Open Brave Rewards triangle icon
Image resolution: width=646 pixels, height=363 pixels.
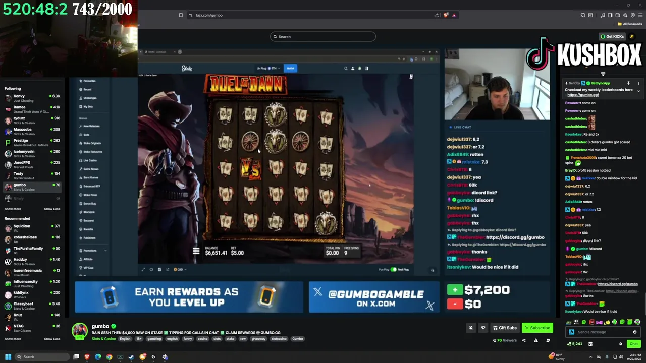click(454, 15)
